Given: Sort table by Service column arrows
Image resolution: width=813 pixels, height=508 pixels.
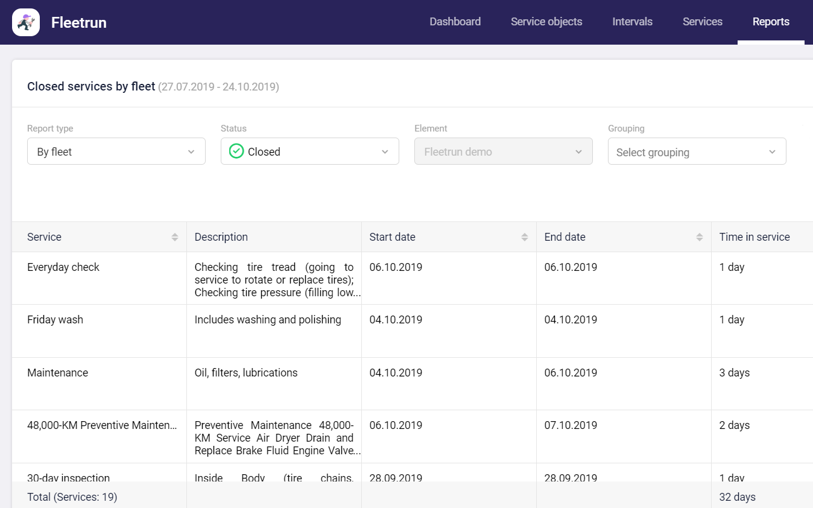Looking at the screenshot, I should click(x=175, y=237).
